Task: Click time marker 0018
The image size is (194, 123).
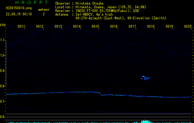Action: tap(151, 26)
